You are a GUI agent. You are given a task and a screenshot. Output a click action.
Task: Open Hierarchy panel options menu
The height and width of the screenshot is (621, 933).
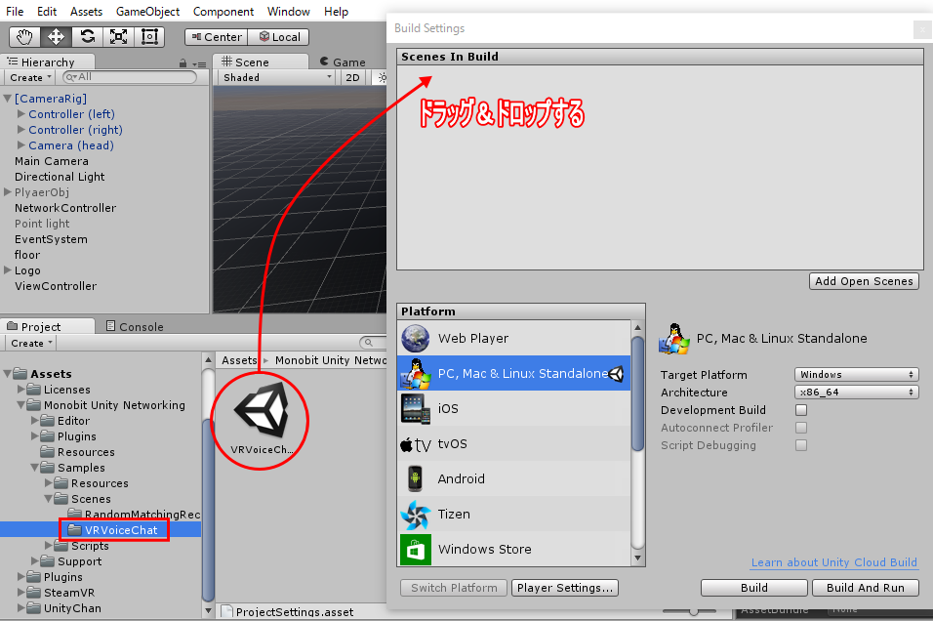[x=199, y=63]
